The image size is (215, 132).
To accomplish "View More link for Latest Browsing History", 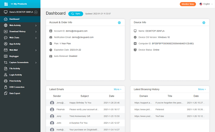I will (x=202, y=89).
